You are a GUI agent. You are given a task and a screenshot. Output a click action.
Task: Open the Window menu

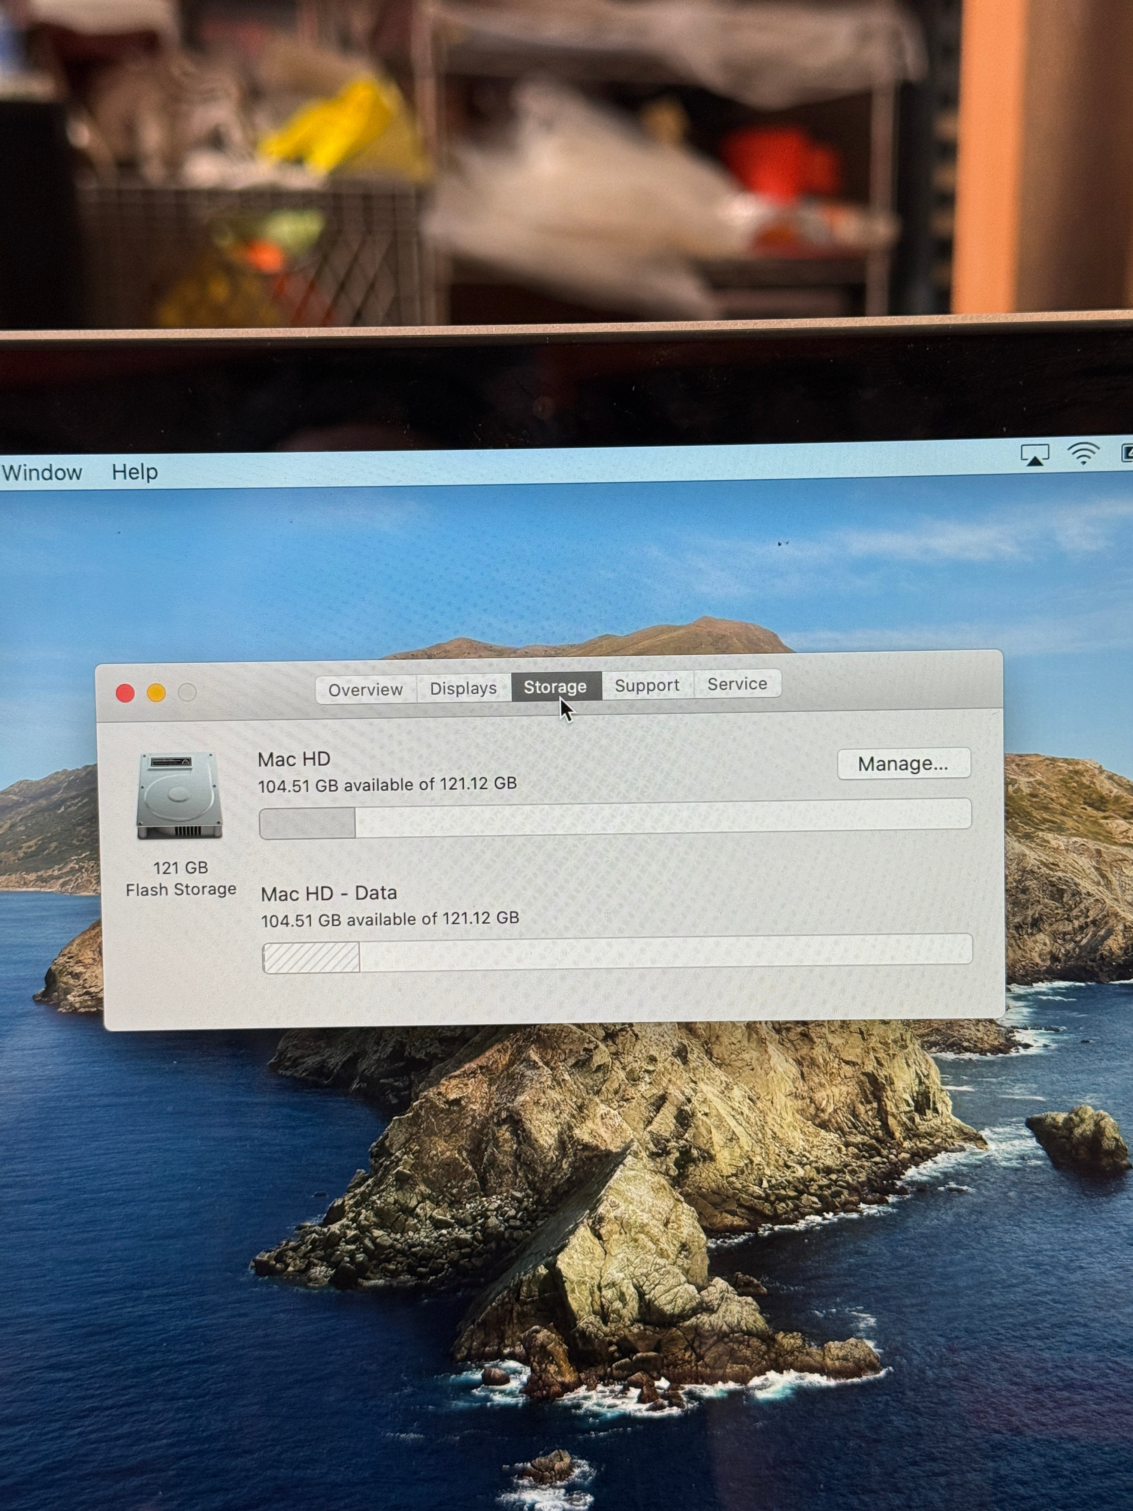pyautogui.click(x=42, y=473)
